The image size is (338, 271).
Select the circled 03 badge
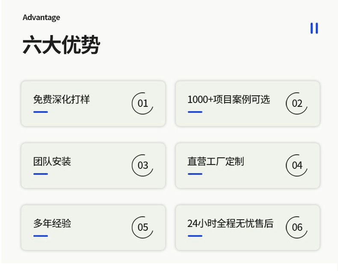142,165
